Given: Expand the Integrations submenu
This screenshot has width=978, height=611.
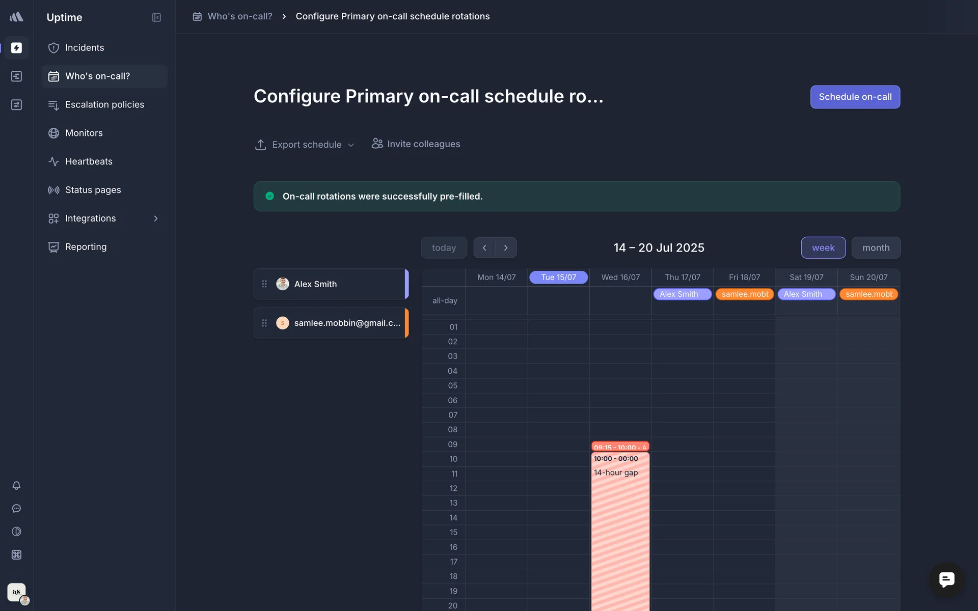Looking at the screenshot, I should click(156, 218).
